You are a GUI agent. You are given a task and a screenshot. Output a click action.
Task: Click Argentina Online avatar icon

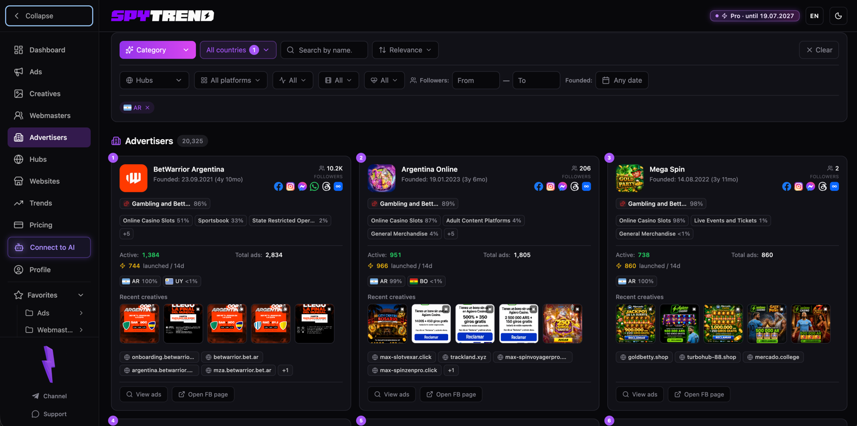[x=382, y=178]
